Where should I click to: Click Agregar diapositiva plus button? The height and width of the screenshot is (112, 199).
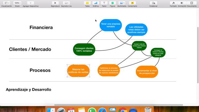point(30,3)
